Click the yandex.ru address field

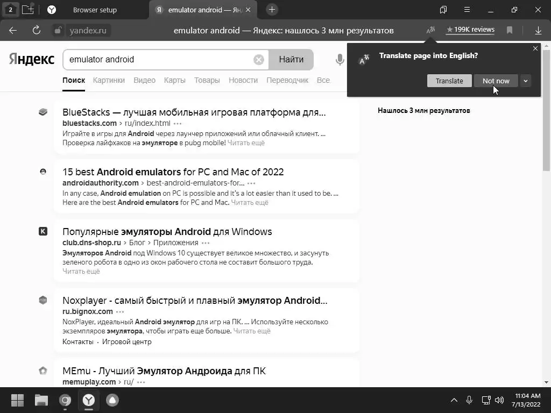pyautogui.click(x=88, y=31)
